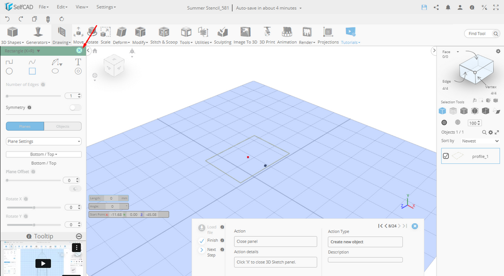Choose the Text sketch tool

coord(78,62)
